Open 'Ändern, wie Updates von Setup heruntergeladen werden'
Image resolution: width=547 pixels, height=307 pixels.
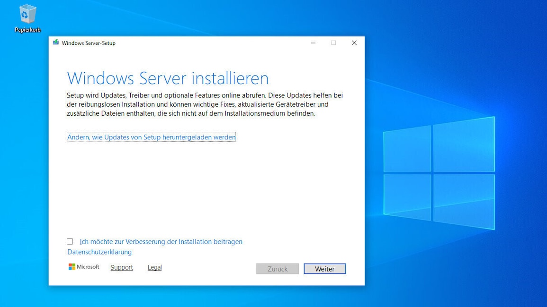[x=152, y=137]
